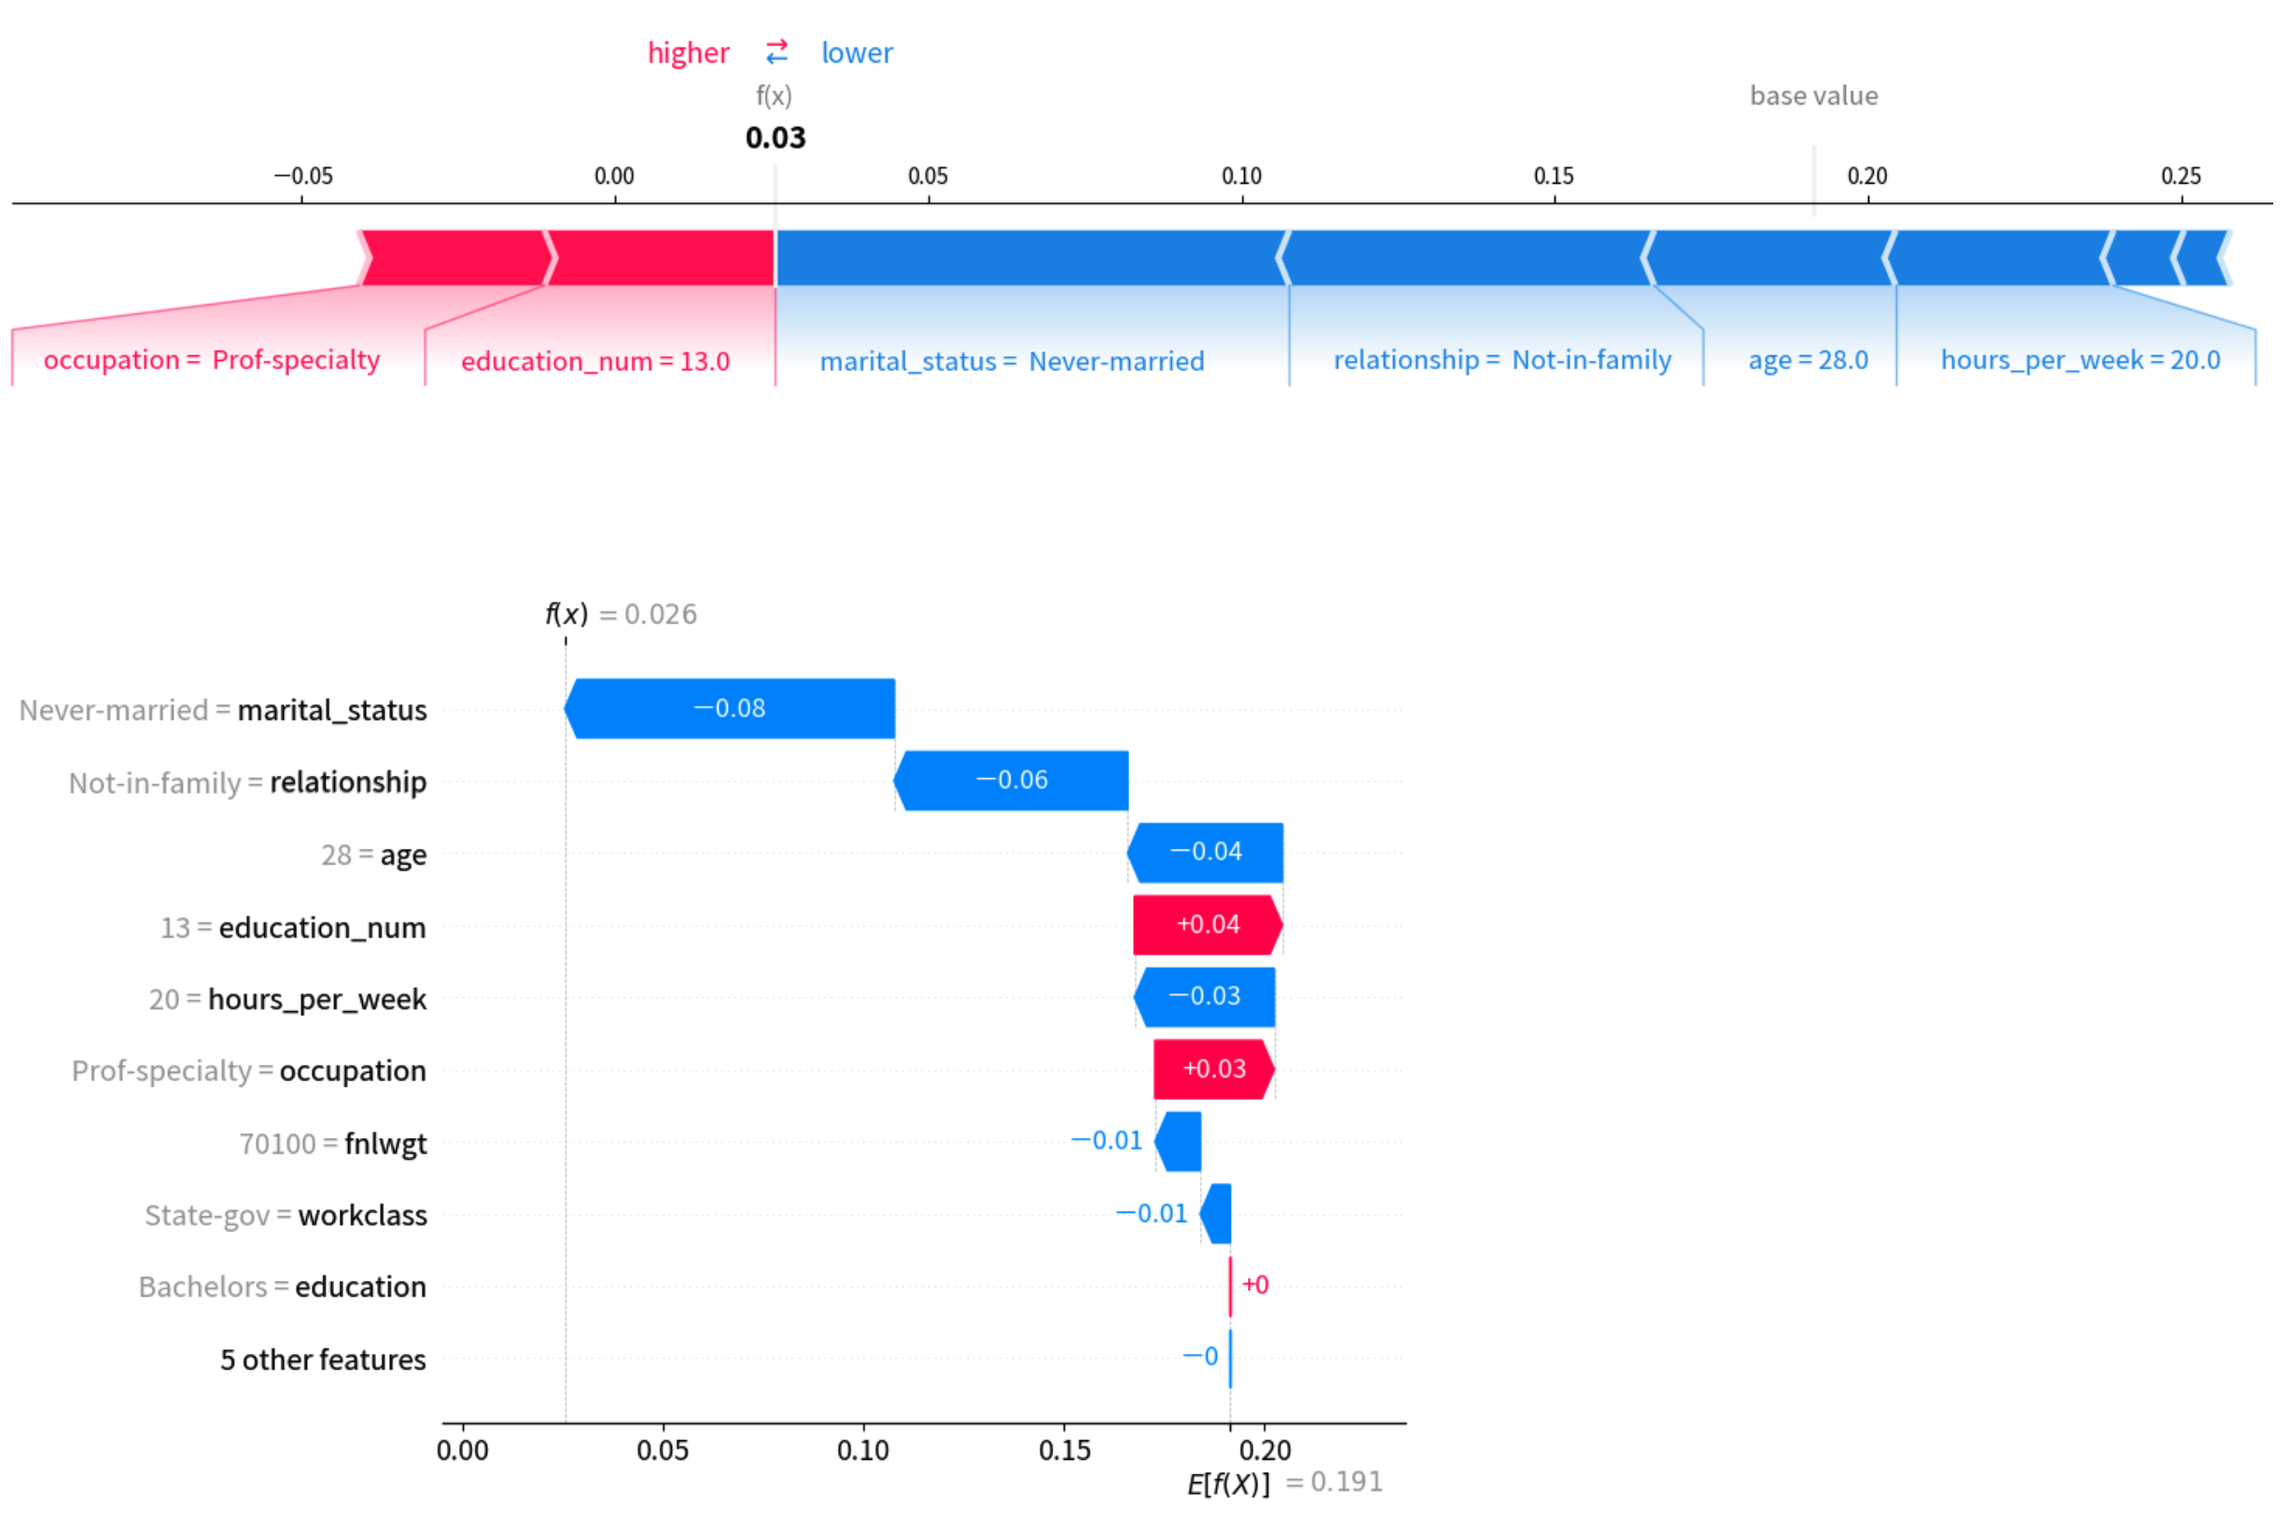This screenshot has width=2290, height=1526.
Task: Select the "education_num = 13.0" force plot label
Action: 594,361
